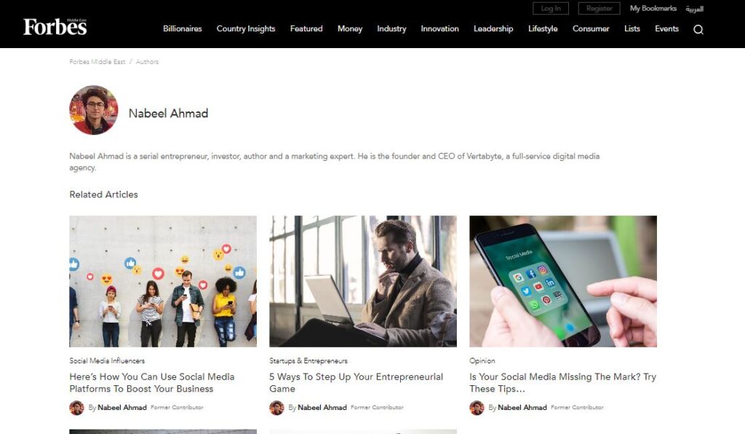Click Nabeel Ahmad's large profile photo

point(94,110)
